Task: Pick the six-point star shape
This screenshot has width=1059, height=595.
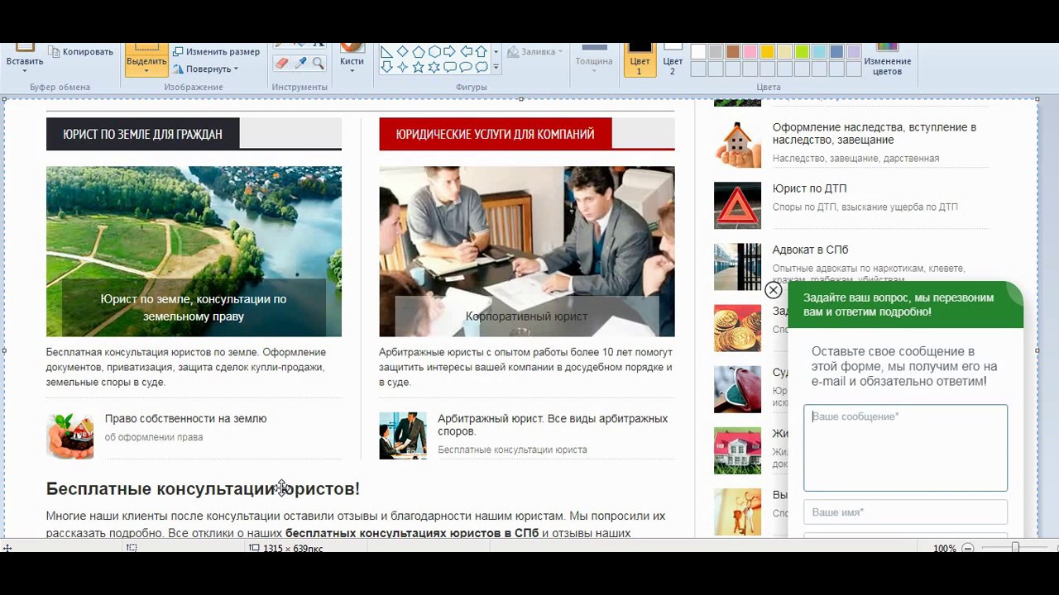Action: [434, 67]
